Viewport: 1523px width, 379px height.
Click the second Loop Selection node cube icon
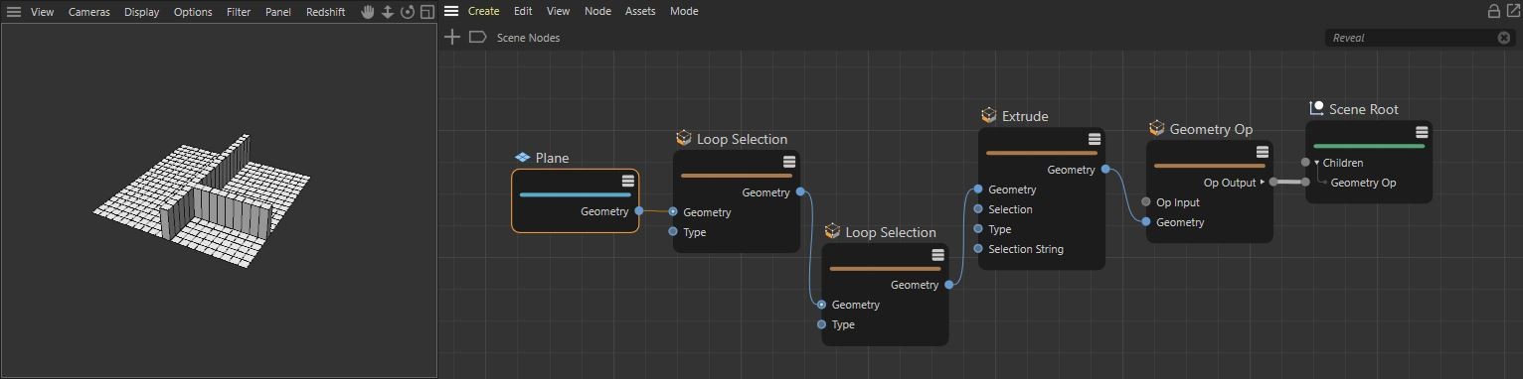coord(833,231)
